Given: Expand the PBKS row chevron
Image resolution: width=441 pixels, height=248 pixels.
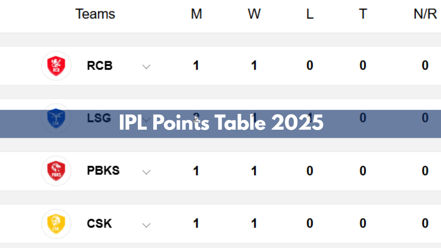Looking at the screenshot, I should (146, 172).
